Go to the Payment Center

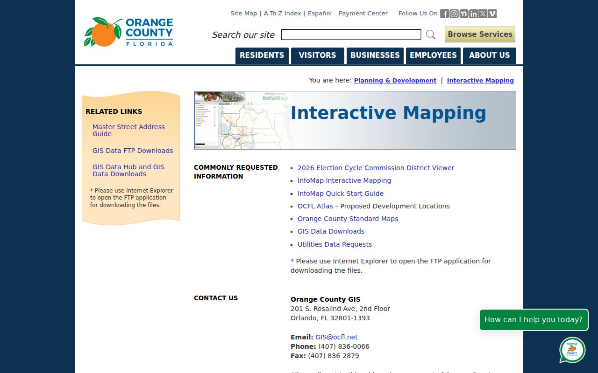click(x=363, y=14)
